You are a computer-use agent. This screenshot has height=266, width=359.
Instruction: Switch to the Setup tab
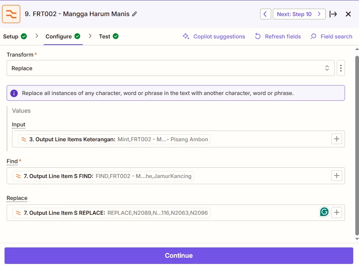(15, 36)
